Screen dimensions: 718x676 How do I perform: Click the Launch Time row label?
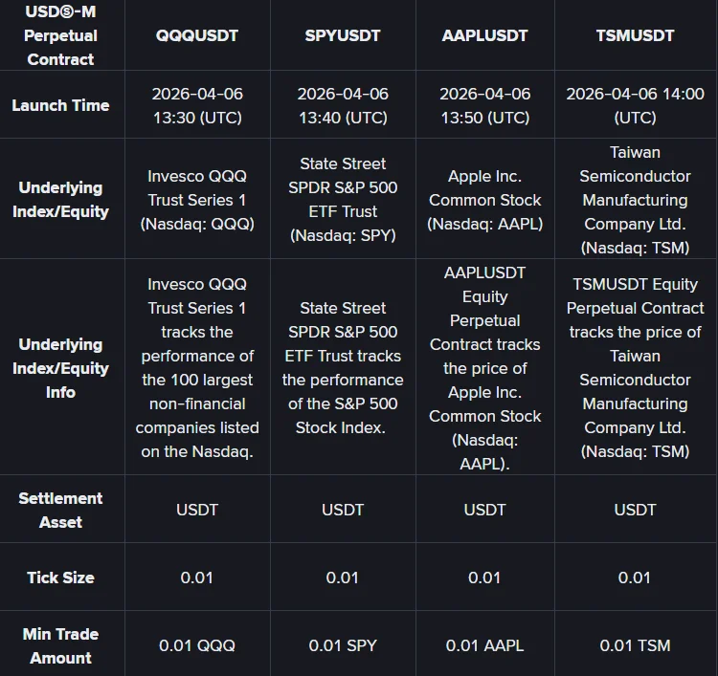click(x=60, y=105)
